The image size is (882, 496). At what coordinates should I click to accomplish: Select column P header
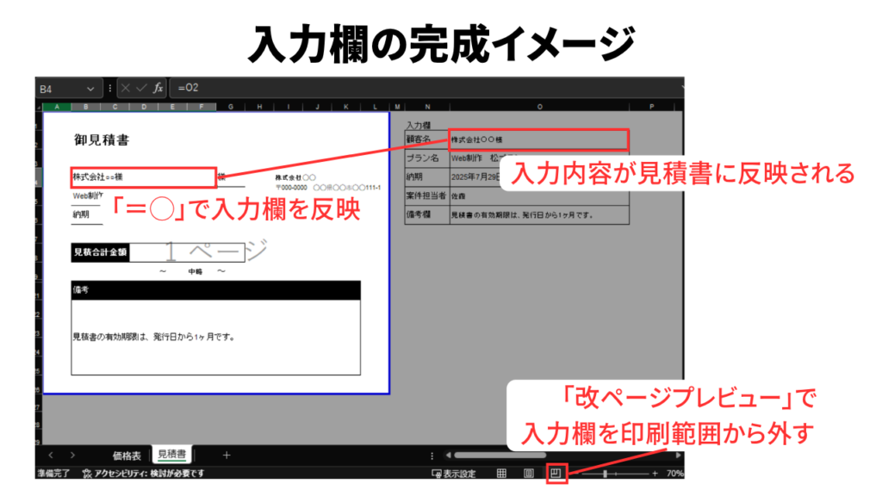pyautogui.click(x=651, y=107)
